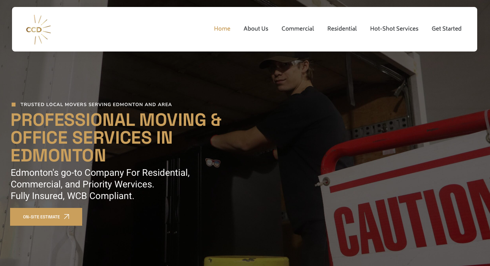Choose Get Started in the navigation
The width and height of the screenshot is (490, 266).
tap(447, 29)
